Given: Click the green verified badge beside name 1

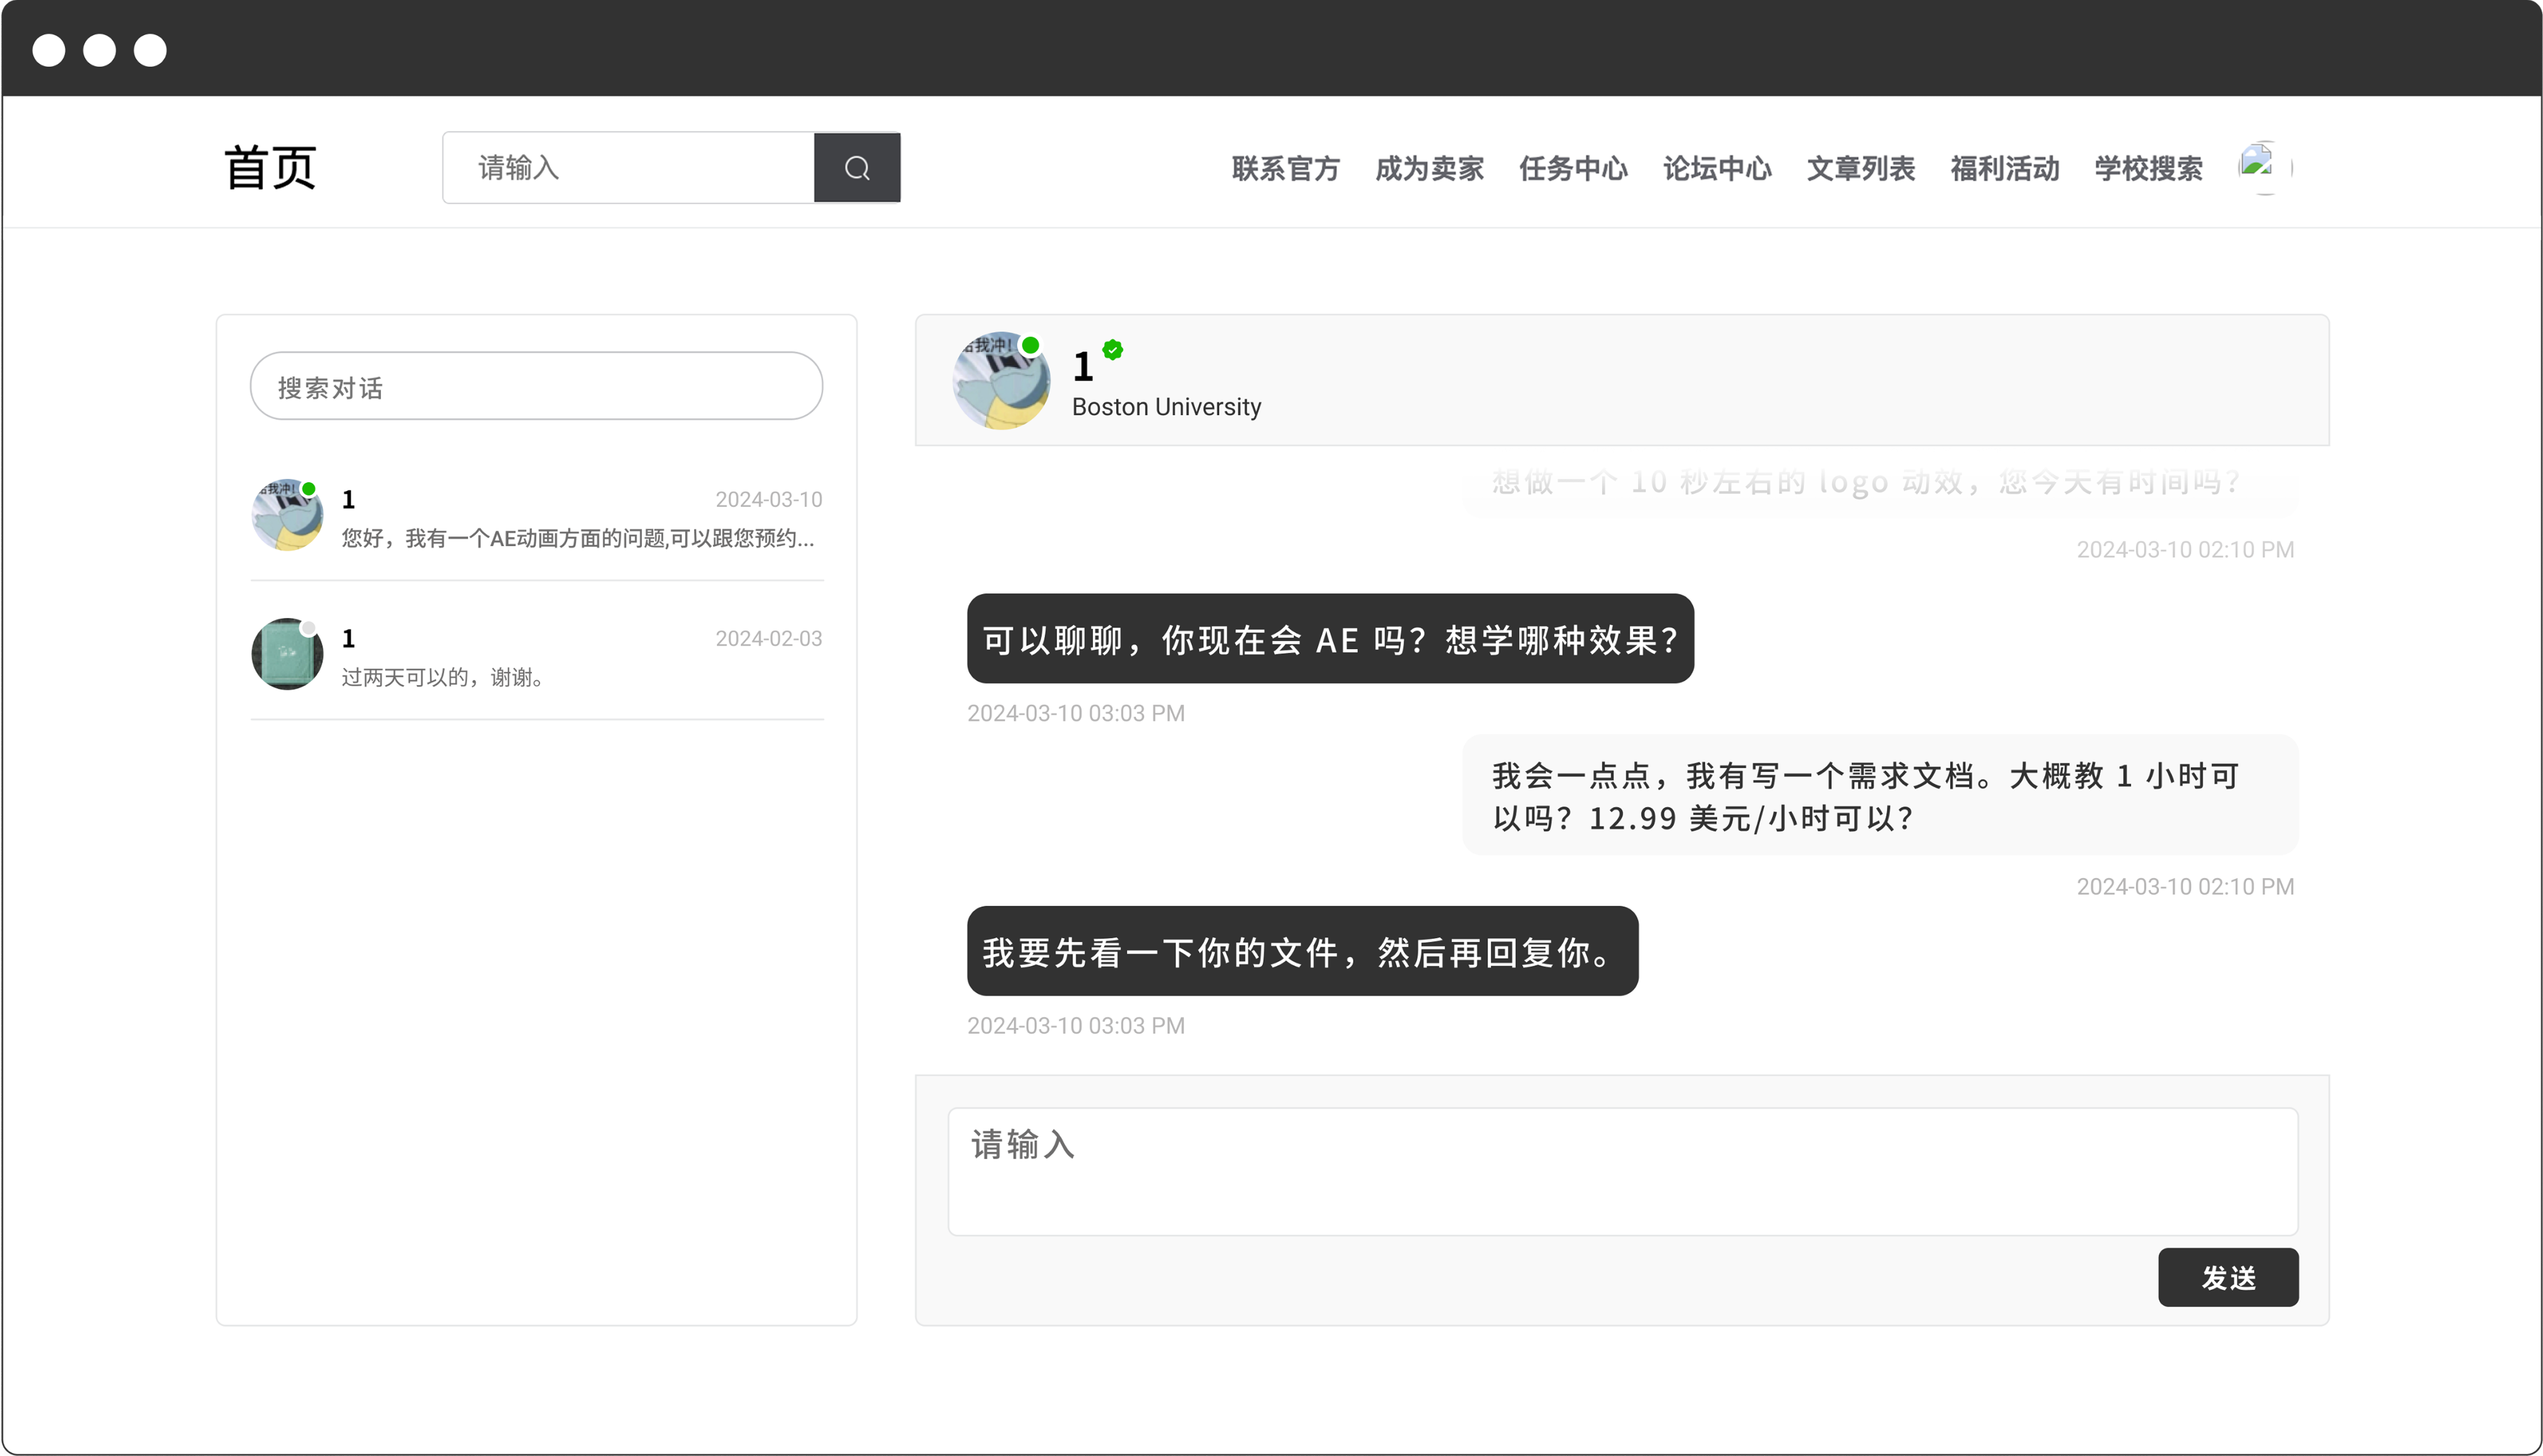Looking at the screenshot, I should coord(1113,349).
